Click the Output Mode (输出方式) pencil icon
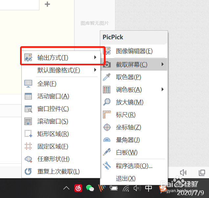209x198 pixels. point(28,57)
